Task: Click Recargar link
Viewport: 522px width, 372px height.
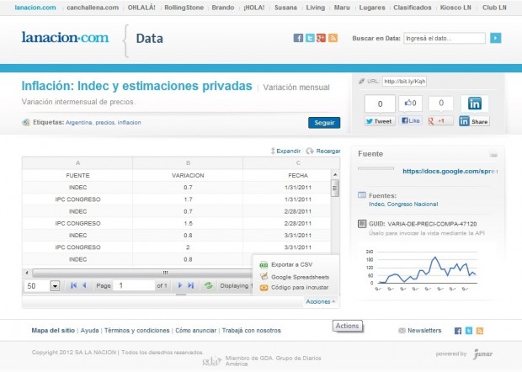Action: pos(323,151)
